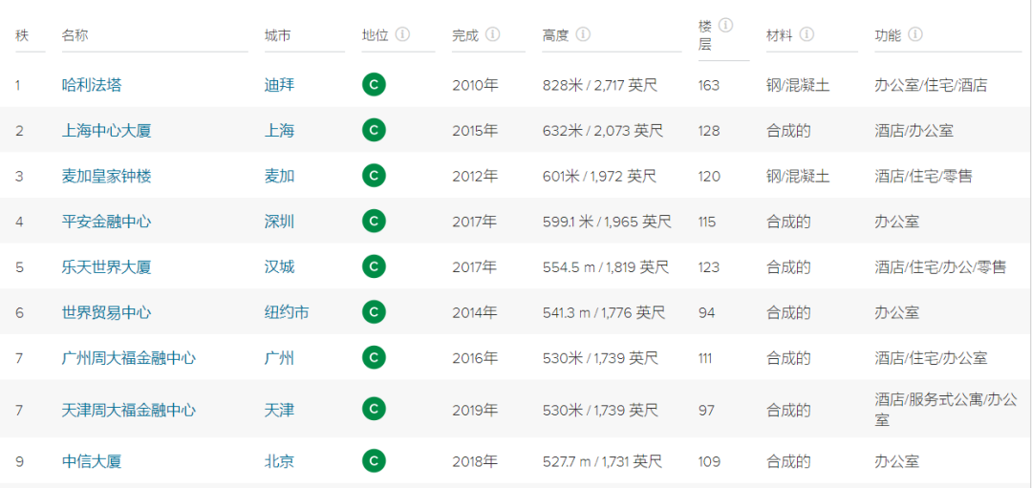Screen dimensions: 1032x488
Task: Click green C status icon for 麦加皇家钟楼
Action: click(374, 176)
